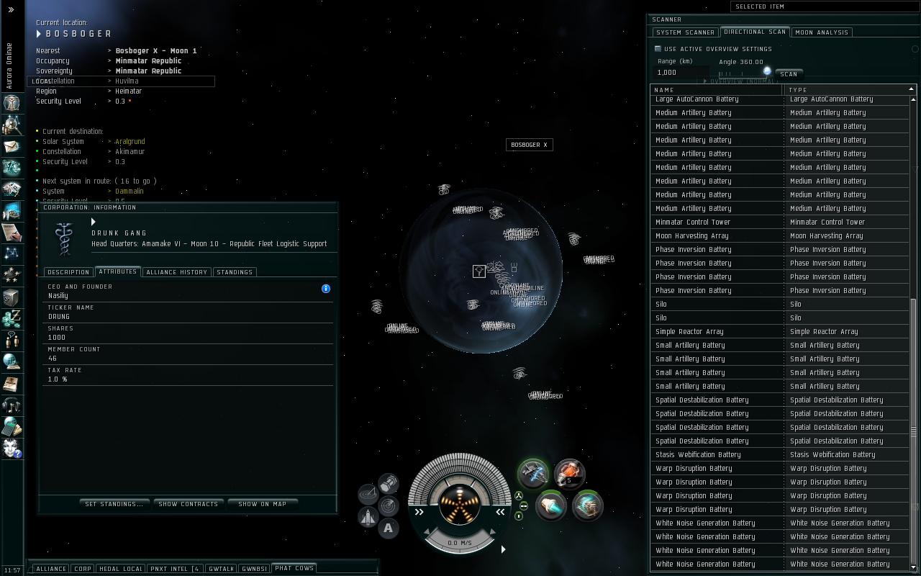The height and width of the screenshot is (576, 921).
Task: Click the white triangle expander below the HUD
Action: coord(503,549)
